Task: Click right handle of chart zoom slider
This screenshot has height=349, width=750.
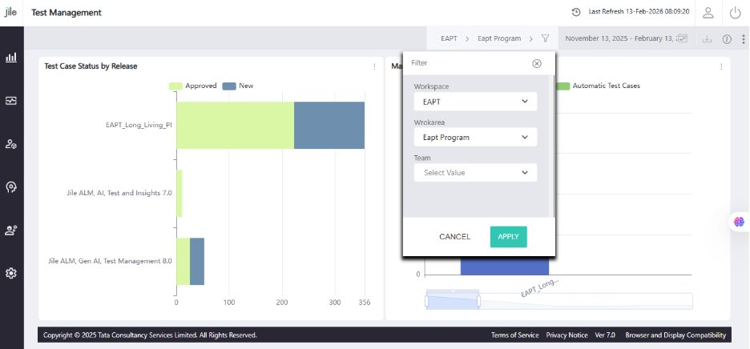Action: [x=479, y=301]
